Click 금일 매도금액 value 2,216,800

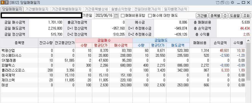55,28
